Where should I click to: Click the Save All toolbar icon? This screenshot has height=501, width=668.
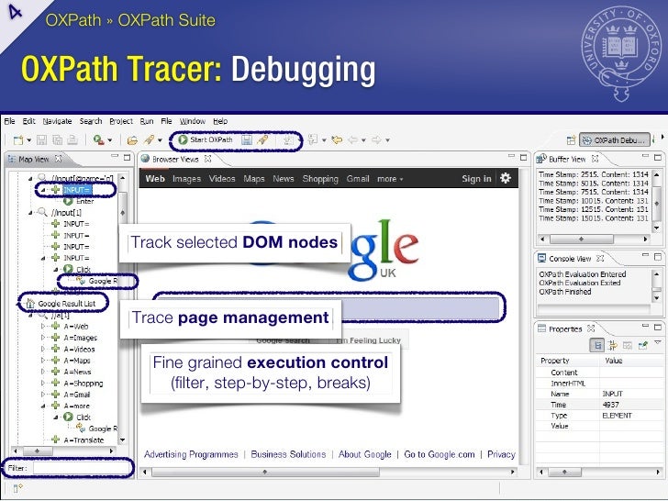57,139
